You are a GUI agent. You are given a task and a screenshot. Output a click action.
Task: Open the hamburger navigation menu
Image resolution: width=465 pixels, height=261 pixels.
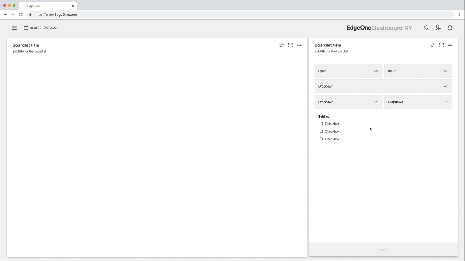[14, 28]
